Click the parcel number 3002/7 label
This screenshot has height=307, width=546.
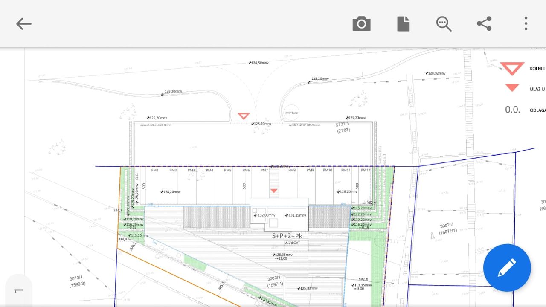pos(447,226)
